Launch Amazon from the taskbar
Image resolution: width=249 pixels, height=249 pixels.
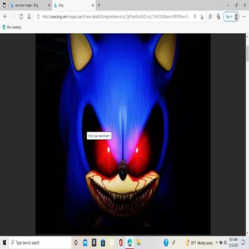pos(94,242)
